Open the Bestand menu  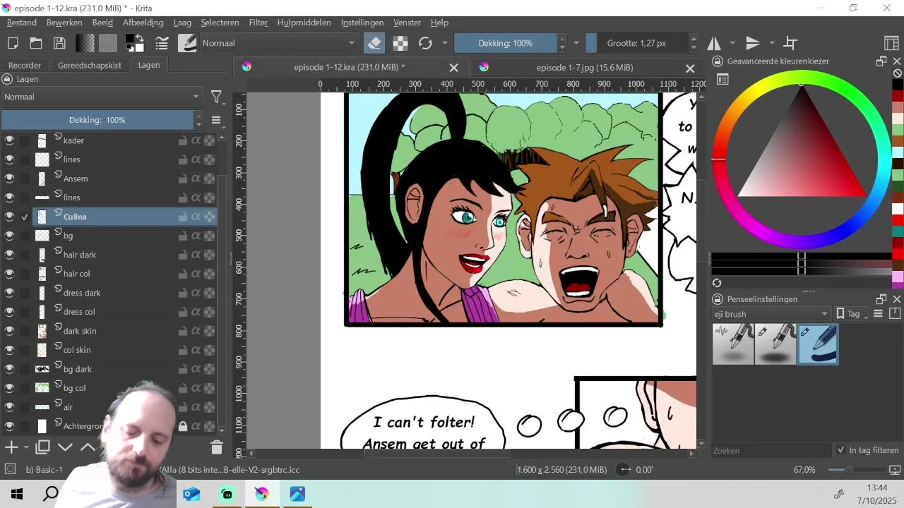[x=22, y=23]
